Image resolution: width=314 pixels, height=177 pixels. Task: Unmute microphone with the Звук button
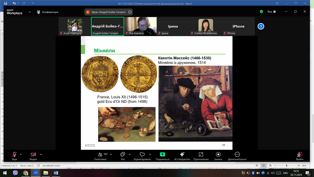click(x=14, y=155)
